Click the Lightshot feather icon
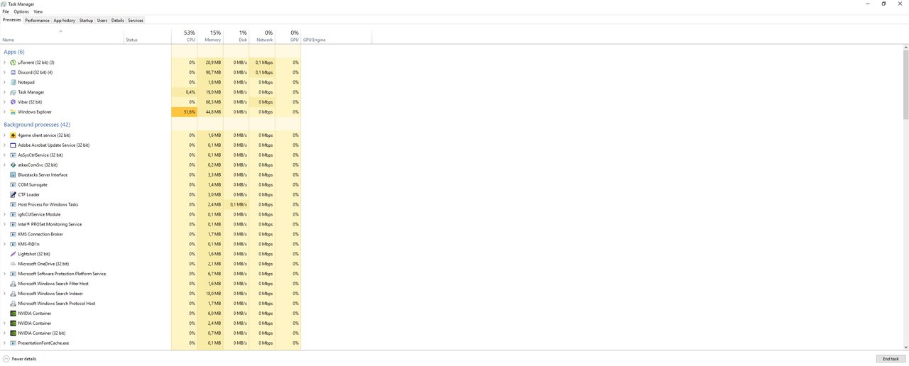909x366 pixels. [13, 254]
